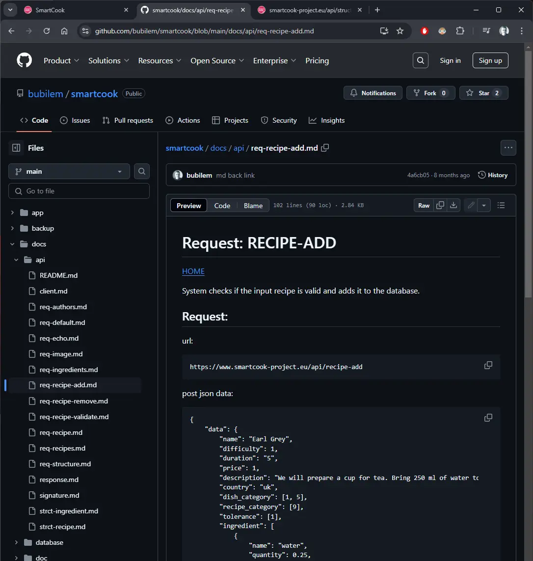Open the Pull requests tab
The height and width of the screenshot is (561, 533).
pyautogui.click(x=128, y=120)
